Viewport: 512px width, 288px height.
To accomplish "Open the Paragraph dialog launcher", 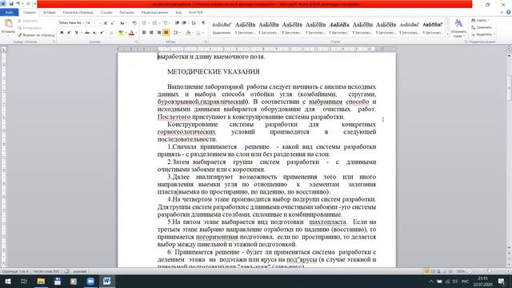I will pyautogui.click(x=206, y=42).
